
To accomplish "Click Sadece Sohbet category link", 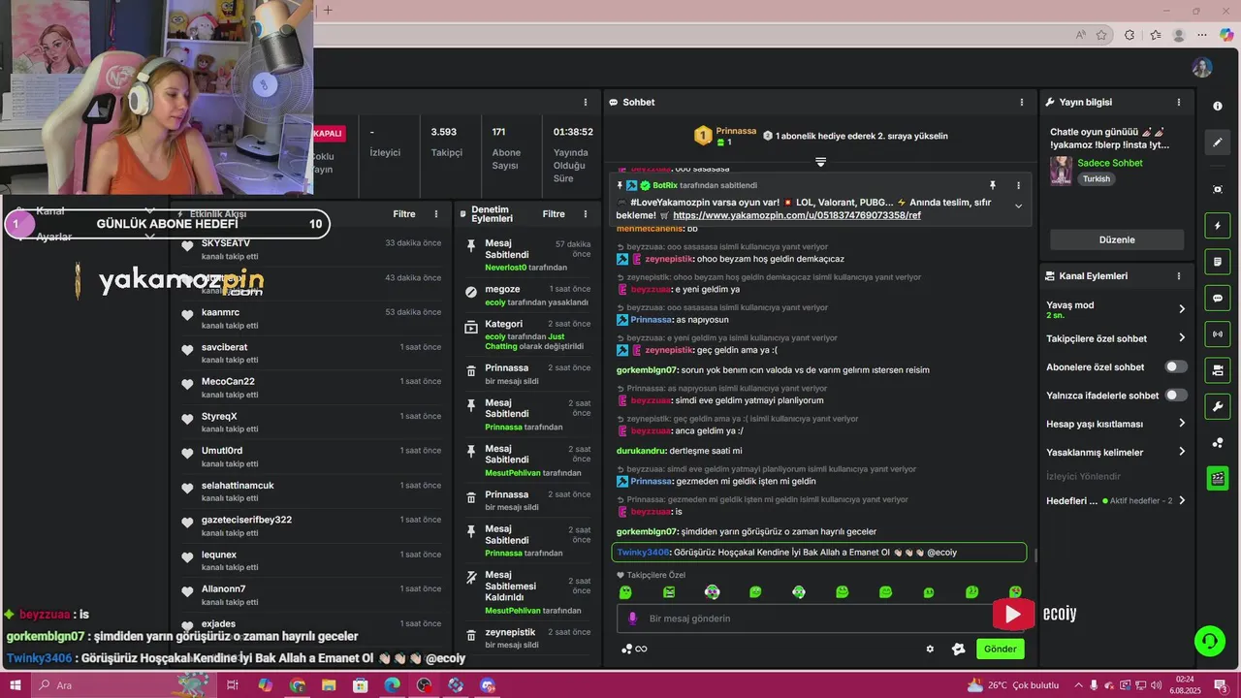I will coord(1110,163).
